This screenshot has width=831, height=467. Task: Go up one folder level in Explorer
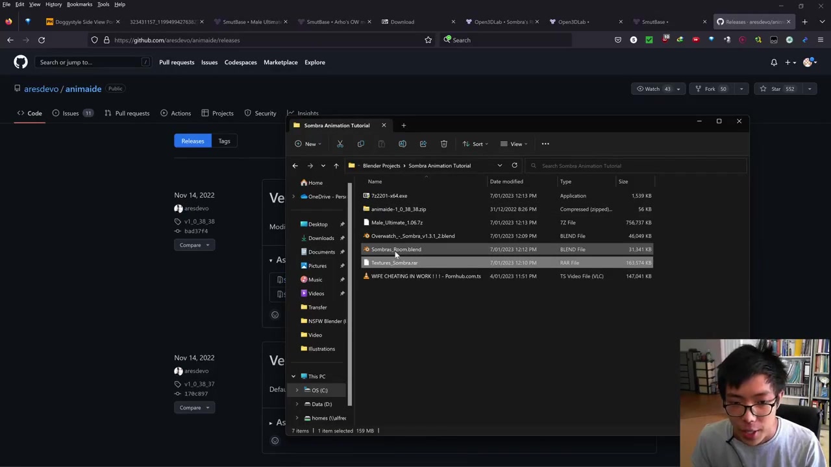coord(336,166)
